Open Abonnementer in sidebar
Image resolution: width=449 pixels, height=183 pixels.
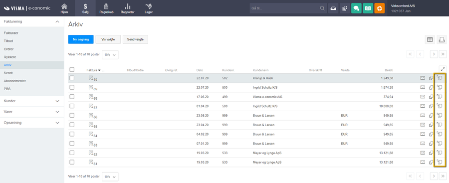click(15, 81)
